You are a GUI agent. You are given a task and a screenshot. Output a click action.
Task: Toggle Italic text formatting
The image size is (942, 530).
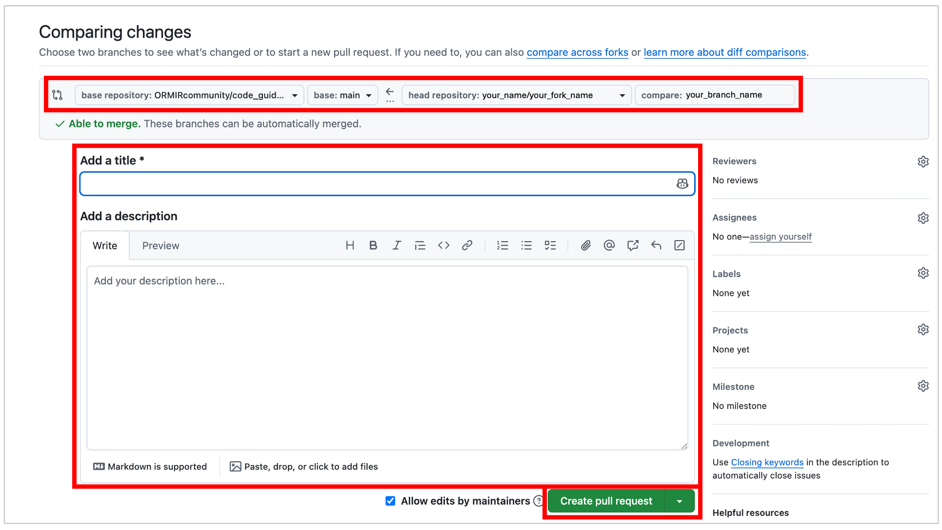(397, 245)
